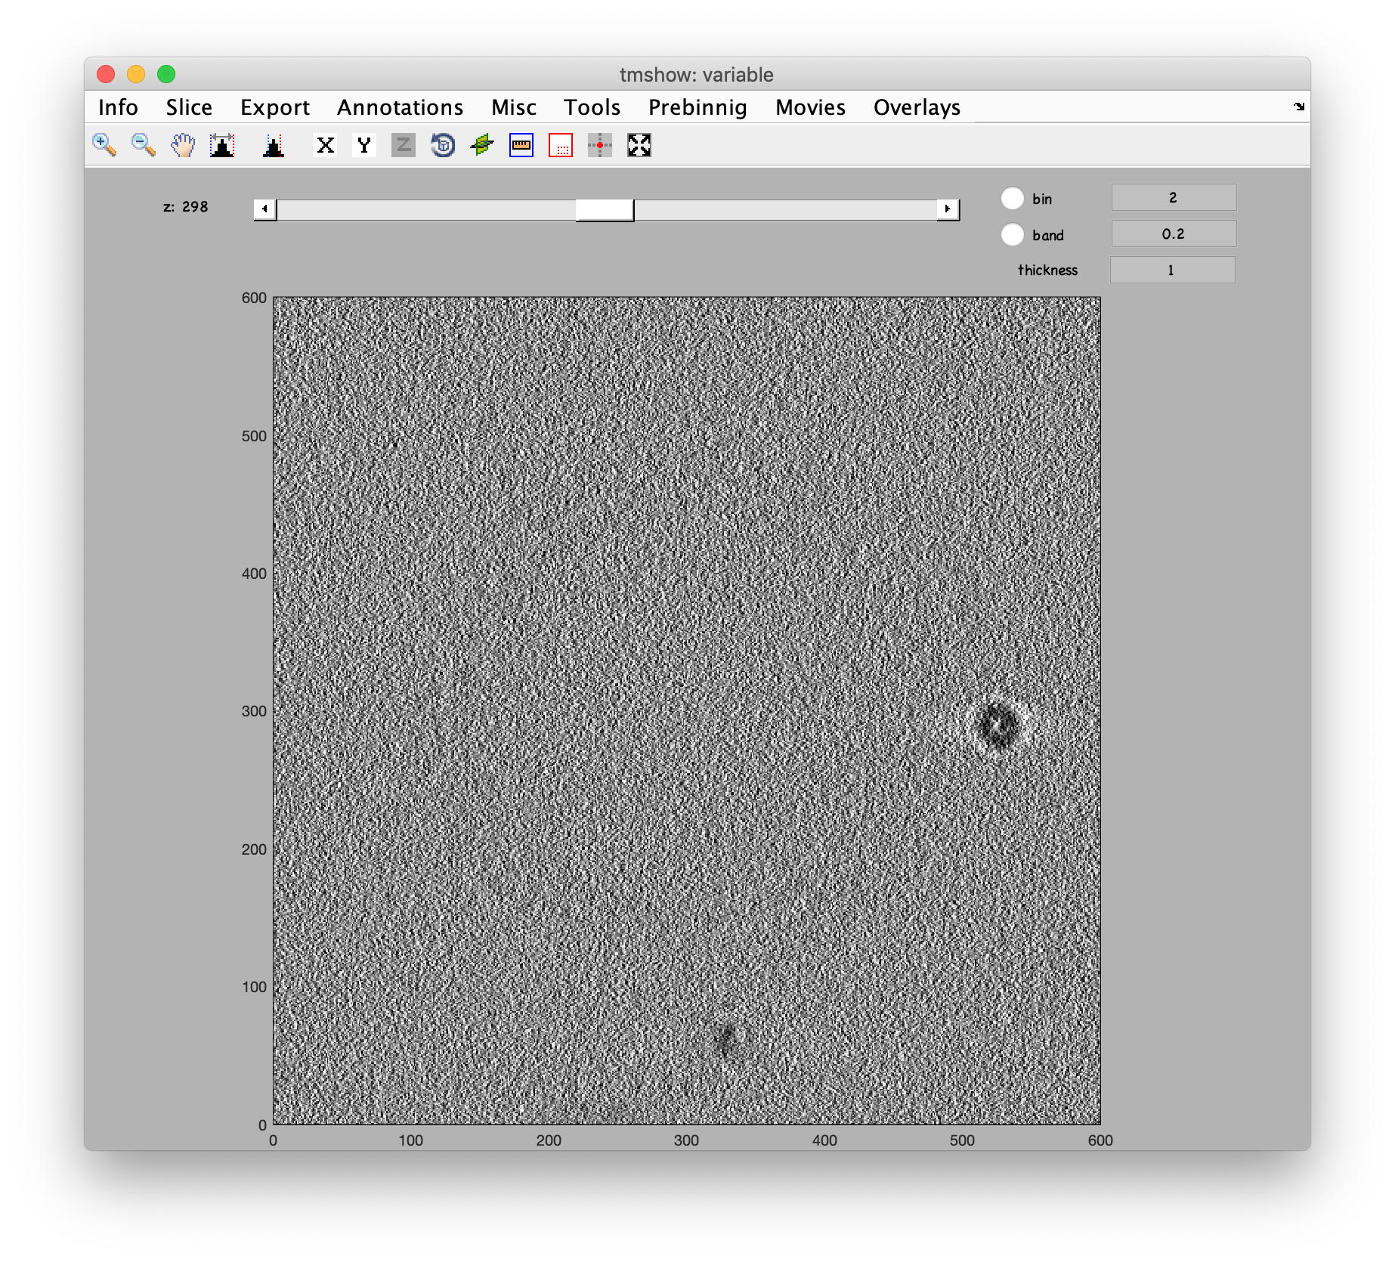This screenshot has width=1395, height=1262.
Task: Toggle the bin radio button
Action: [x=1013, y=198]
